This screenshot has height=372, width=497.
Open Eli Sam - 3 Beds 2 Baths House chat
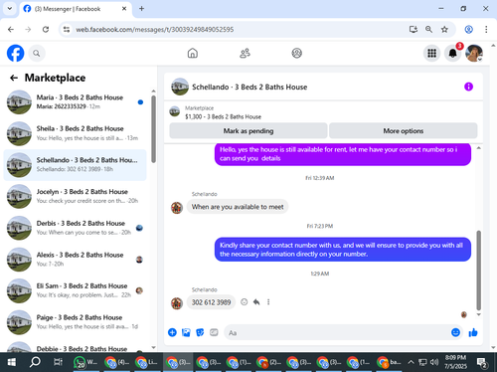point(76,290)
